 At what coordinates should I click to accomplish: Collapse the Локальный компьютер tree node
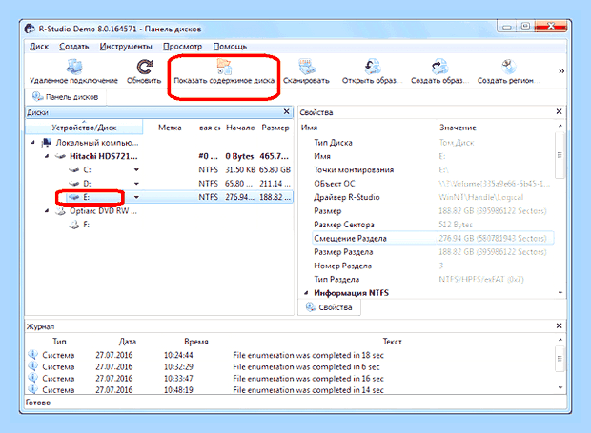tap(32, 142)
